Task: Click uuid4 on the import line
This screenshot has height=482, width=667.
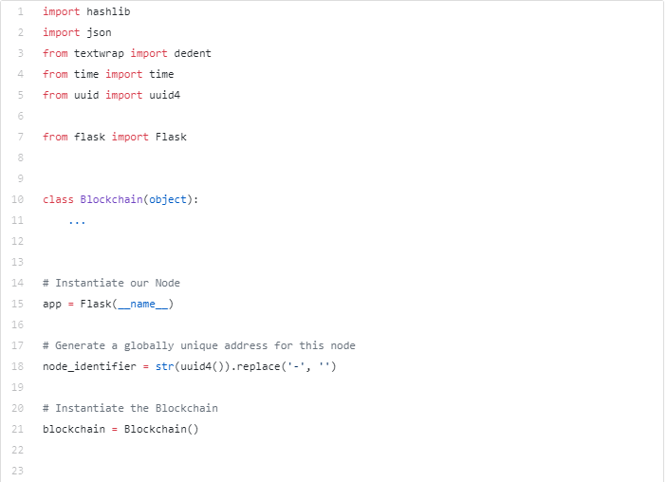Action: click(x=165, y=95)
